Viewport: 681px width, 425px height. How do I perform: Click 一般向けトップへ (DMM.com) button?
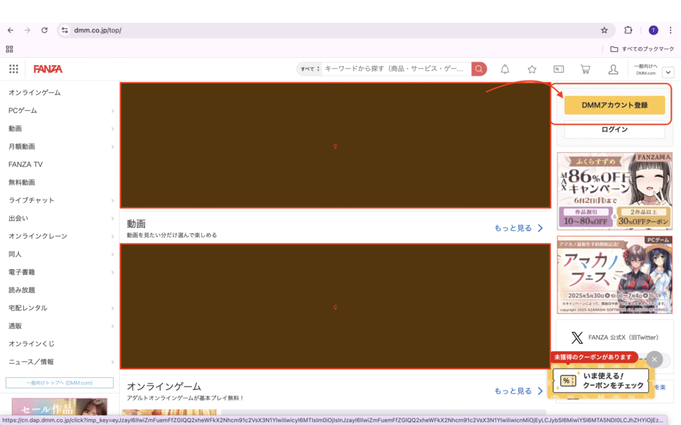[x=59, y=383]
